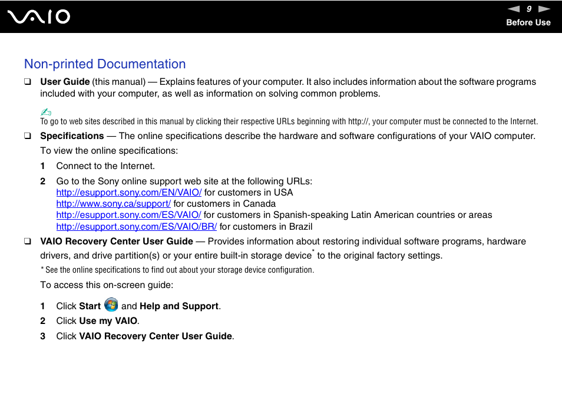Screen dimensions: 562x397
Task: Open www.sony.ca/support/ link for Canada
Action: 114,204
